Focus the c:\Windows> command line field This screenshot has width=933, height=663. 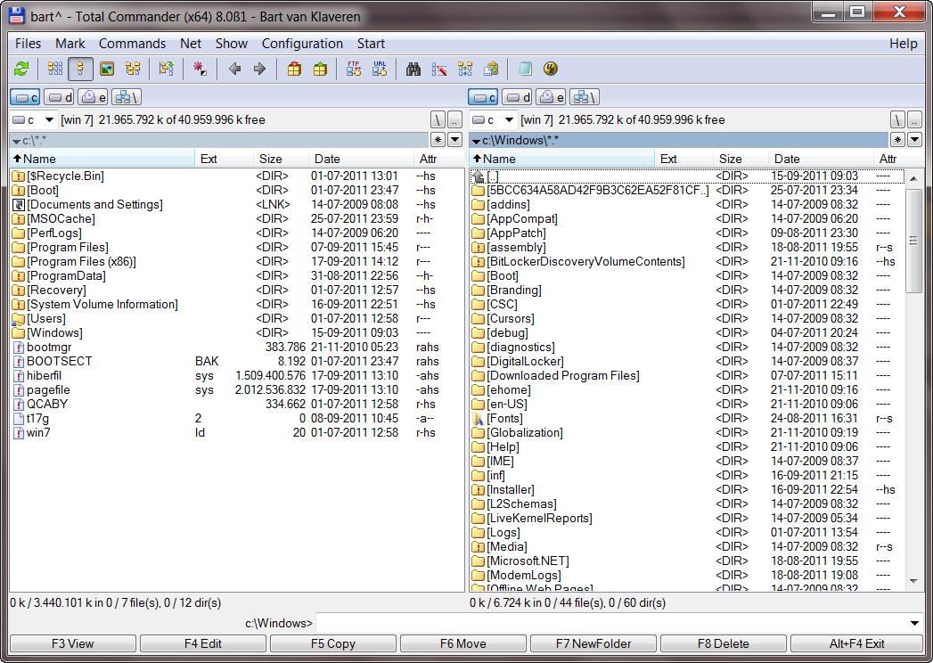(x=611, y=624)
